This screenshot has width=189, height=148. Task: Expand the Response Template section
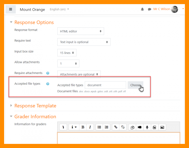pyautogui.click(x=35, y=106)
